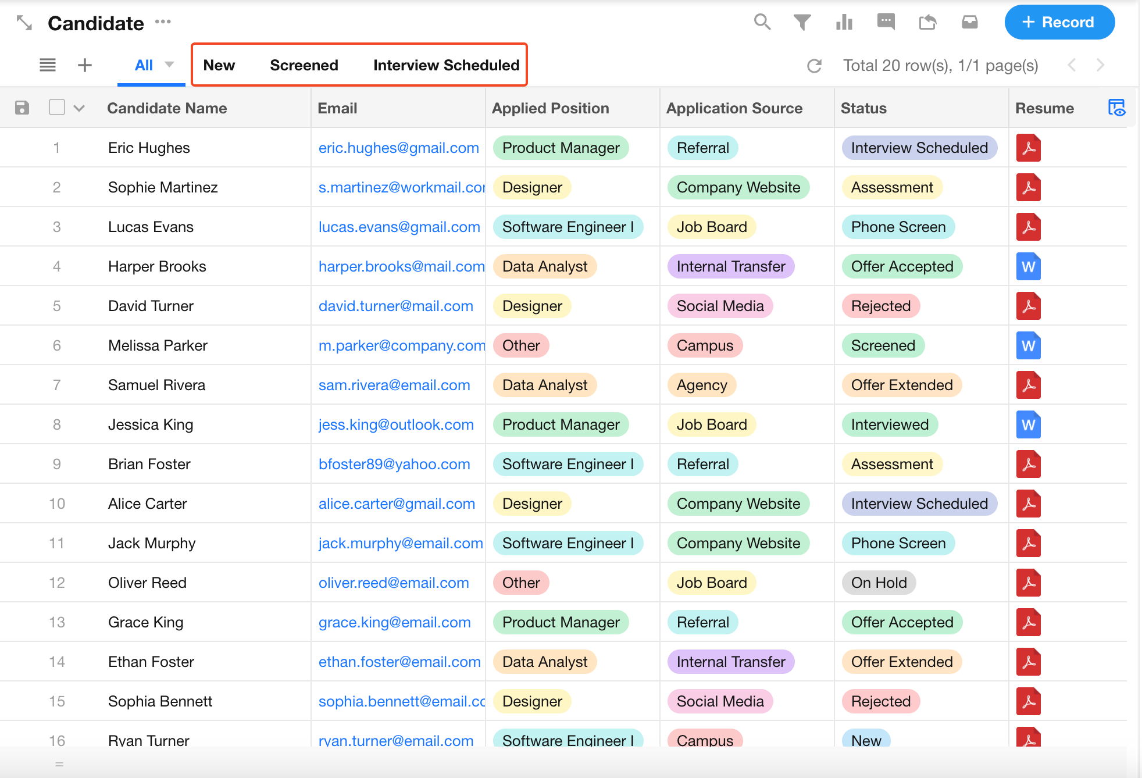Open Oliver Reed's PDF resume
The width and height of the screenshot is (1142, 778).
pyautogui.click(x=1028, y=583)
